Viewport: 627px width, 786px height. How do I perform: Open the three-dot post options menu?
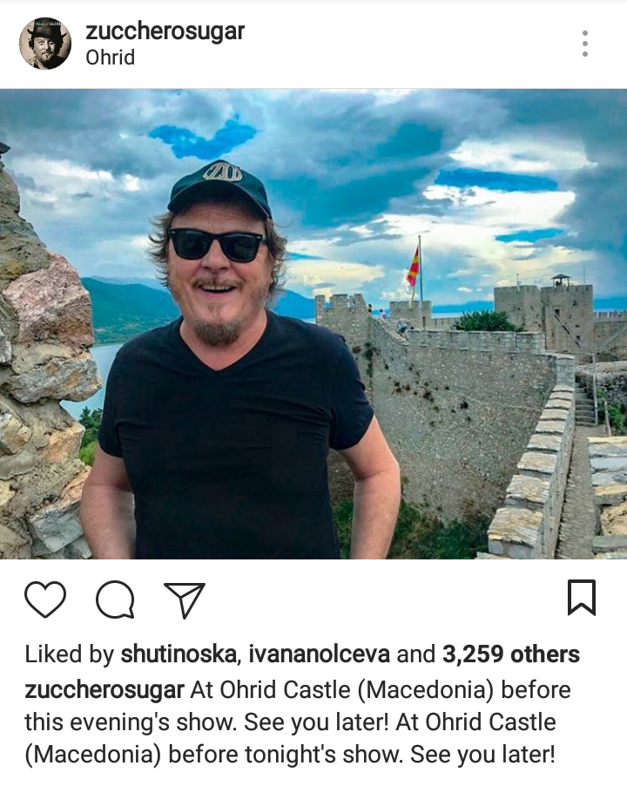click(x=585, y=44)
